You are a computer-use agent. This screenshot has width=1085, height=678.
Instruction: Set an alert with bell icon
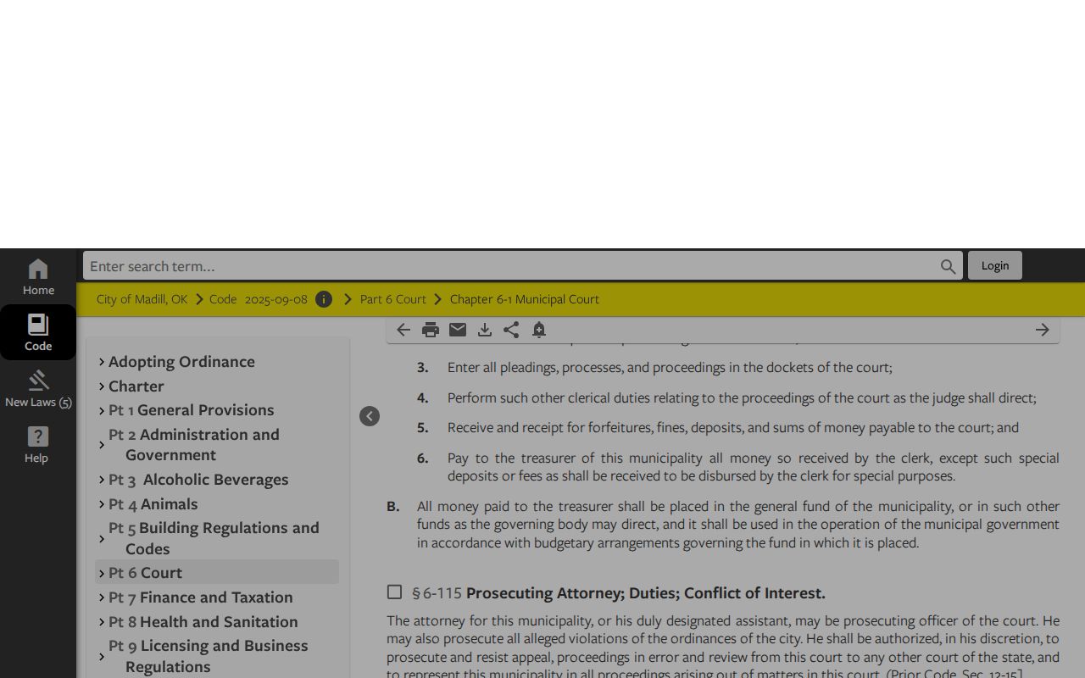[538, 330]
